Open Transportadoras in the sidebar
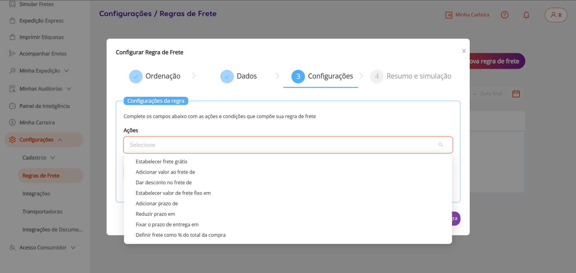Image resolution: width=576 pixels, height=273 pixels. pyautogui.click(x=42, y=212)
